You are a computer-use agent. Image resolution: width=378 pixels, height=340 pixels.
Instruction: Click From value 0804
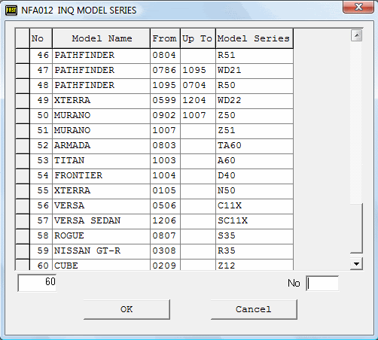pos(164,55)
